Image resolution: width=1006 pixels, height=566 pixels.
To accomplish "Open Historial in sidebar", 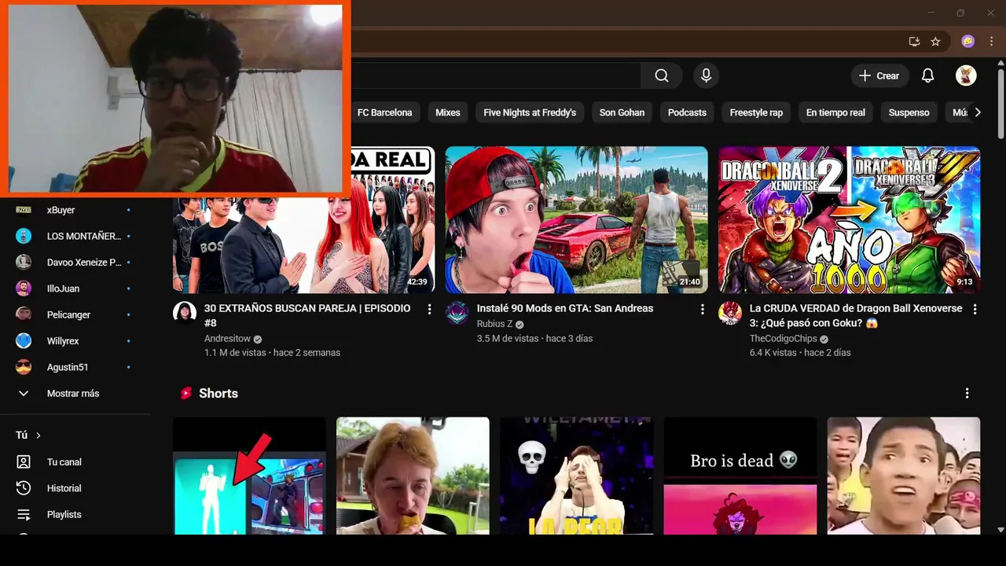I will coord(75,488).
